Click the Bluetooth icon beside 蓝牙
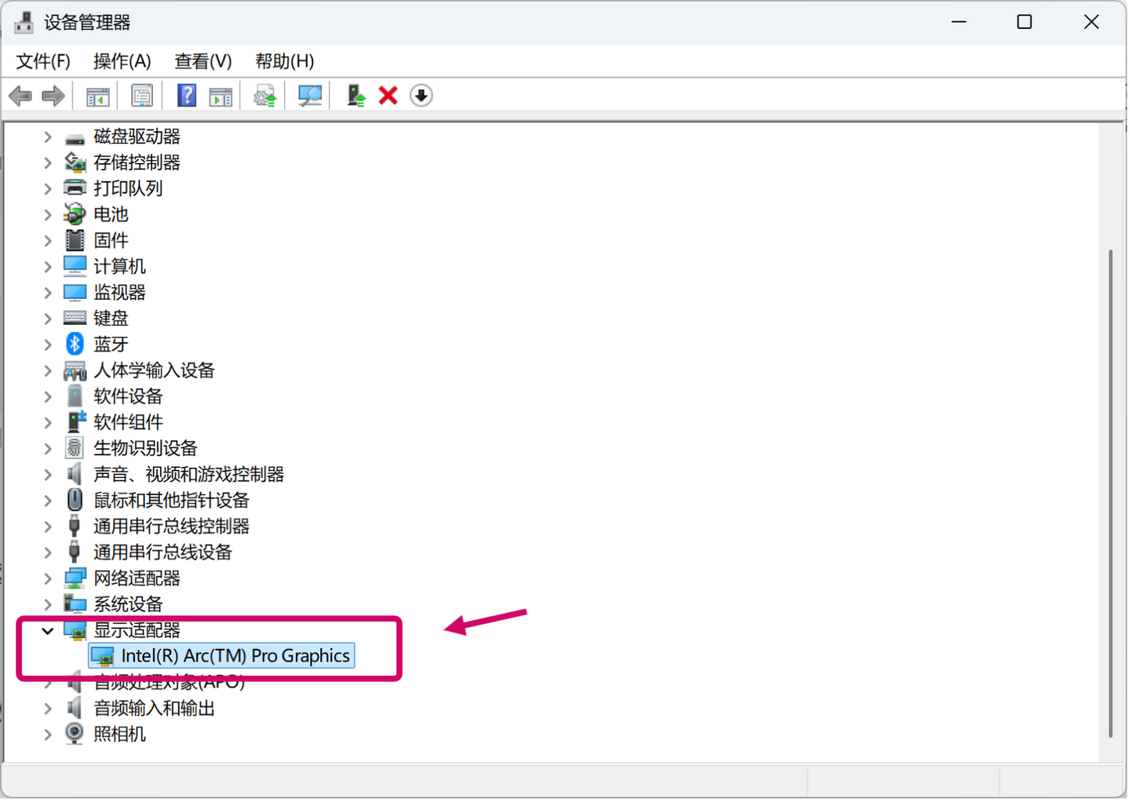This screenshot has width=1130, height=802. (x=75, y=344)
